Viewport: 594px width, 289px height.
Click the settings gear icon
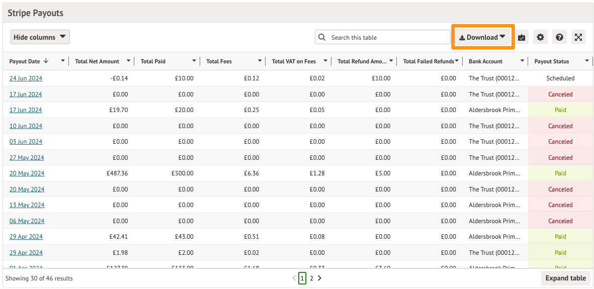tap(540, 37)
